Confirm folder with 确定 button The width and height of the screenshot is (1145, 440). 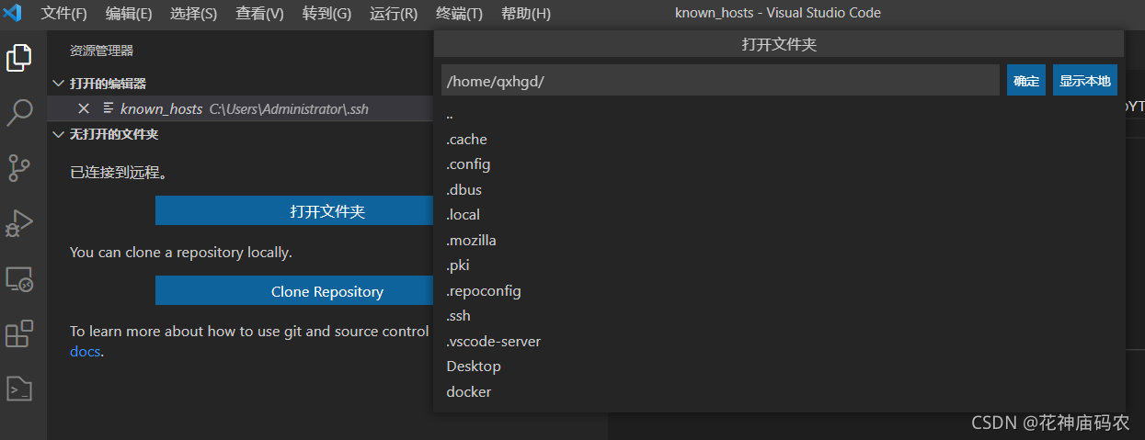(1026, 81)
